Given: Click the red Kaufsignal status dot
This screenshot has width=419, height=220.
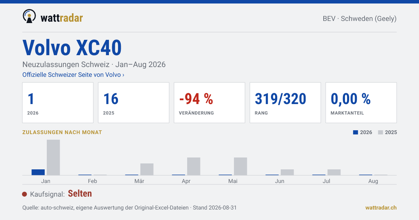Looking at the screenshot, I should [x=24, y=194].
